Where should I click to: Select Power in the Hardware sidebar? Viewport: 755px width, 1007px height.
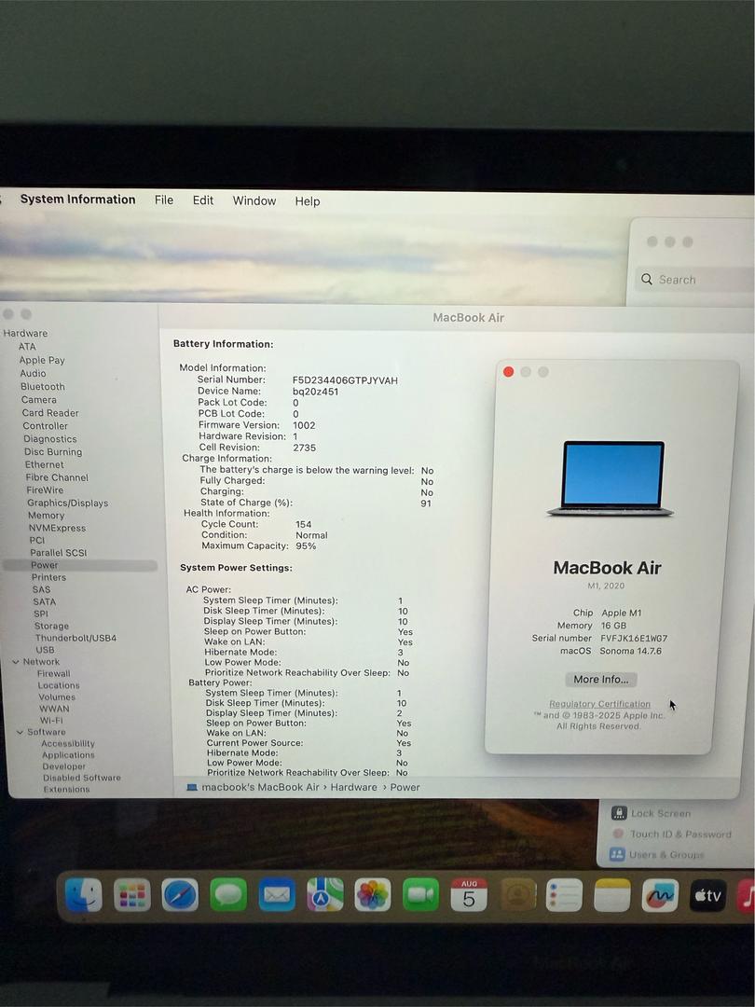[80, 565]
